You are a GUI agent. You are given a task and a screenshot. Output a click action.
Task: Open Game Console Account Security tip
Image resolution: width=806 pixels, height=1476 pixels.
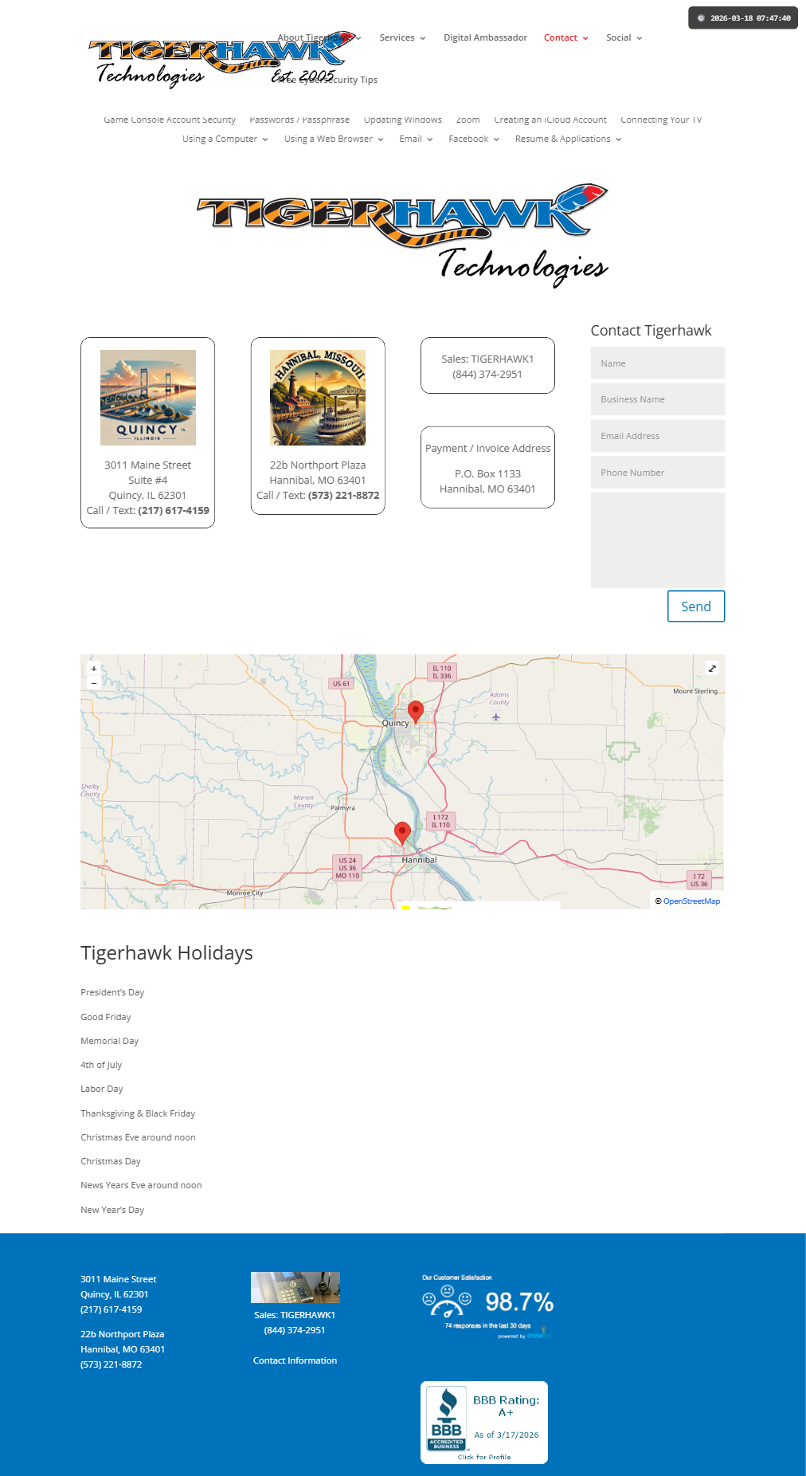(170, 120)
